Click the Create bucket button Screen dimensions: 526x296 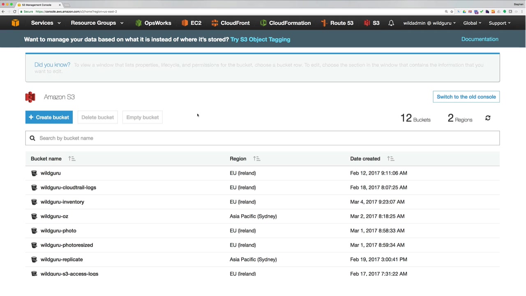point(49,117)
